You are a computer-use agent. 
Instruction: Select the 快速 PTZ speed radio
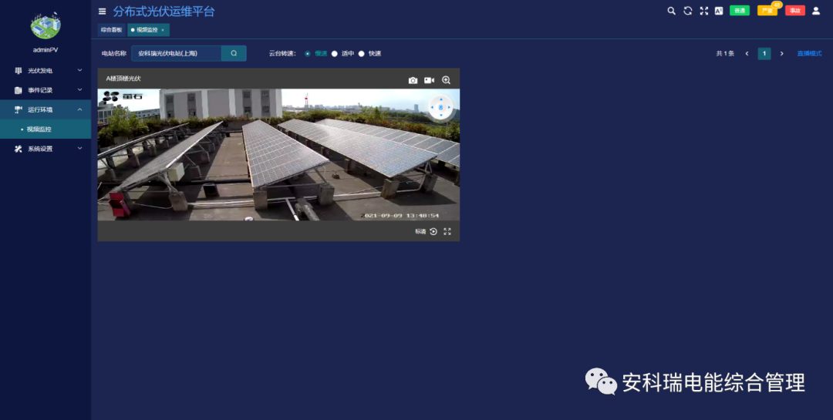[x=361, y=54]
